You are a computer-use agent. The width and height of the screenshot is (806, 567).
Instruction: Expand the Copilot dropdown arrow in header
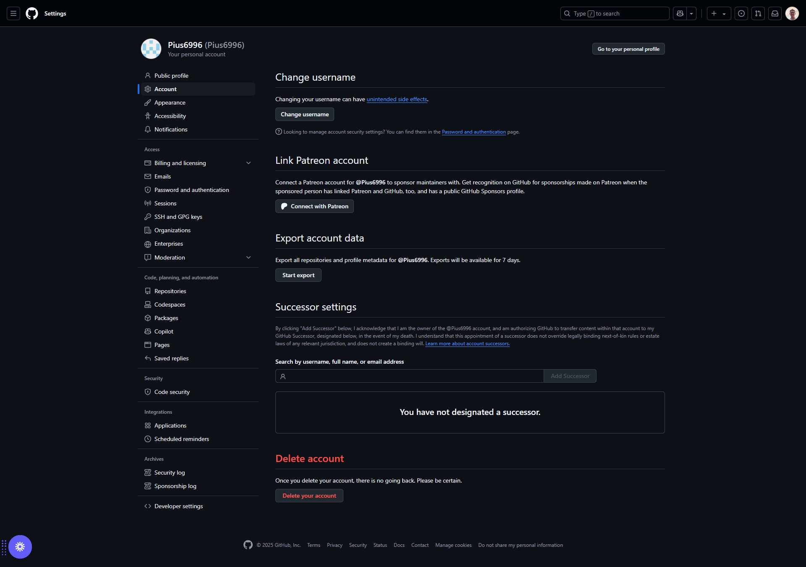691,13
